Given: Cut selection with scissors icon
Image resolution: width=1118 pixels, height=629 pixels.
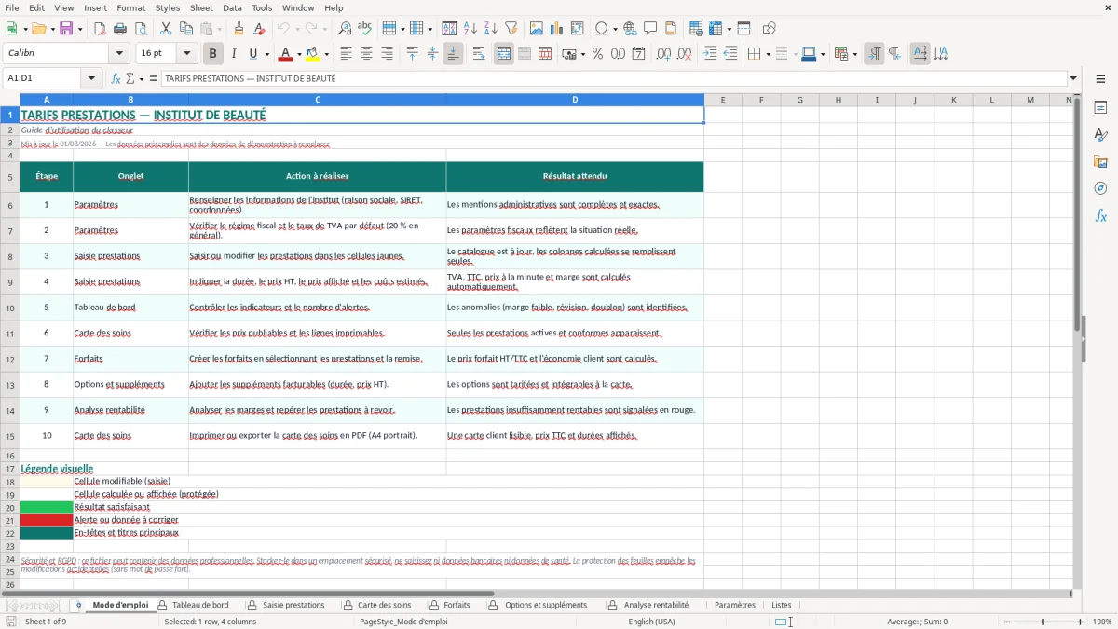Looking at the screenshot, I should (166, 29).
